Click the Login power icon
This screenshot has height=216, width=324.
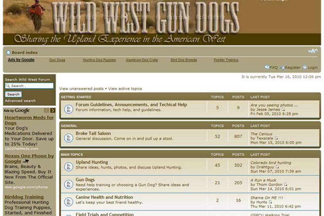(x=305, y=67)
